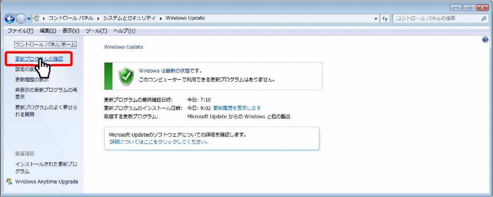
Task: Expand arrow after コントロール パネル breadcrumb
Action: [x=99, y=18]
